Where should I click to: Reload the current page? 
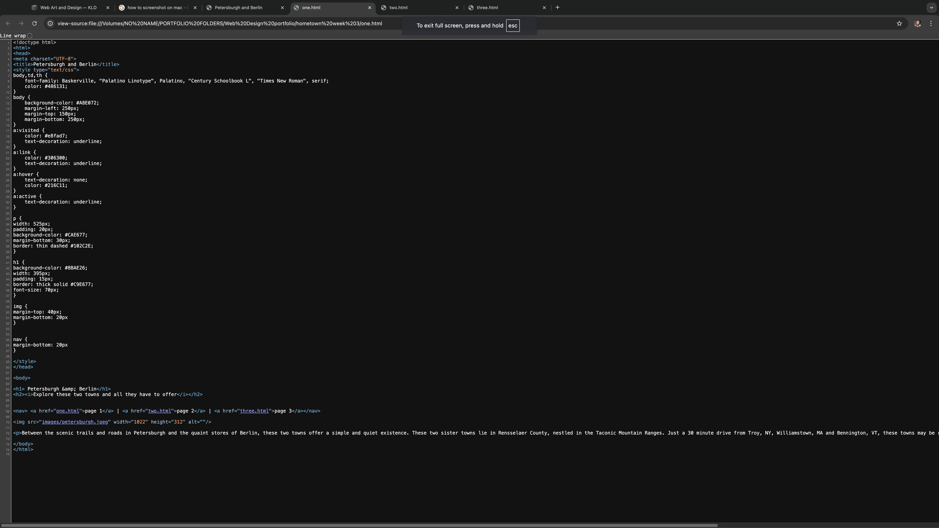point(35,23)
